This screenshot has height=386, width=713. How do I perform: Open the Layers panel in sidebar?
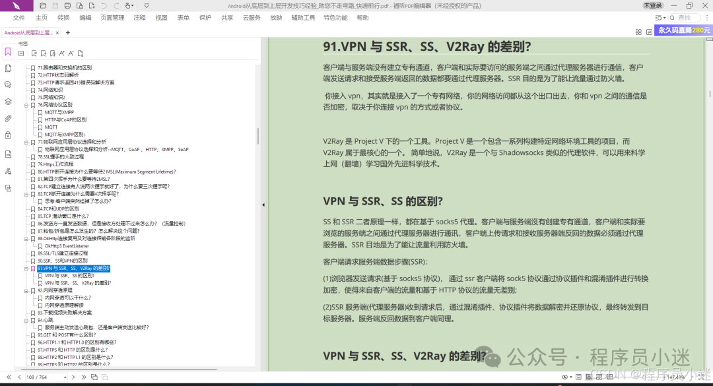click(x=8, y=102)
